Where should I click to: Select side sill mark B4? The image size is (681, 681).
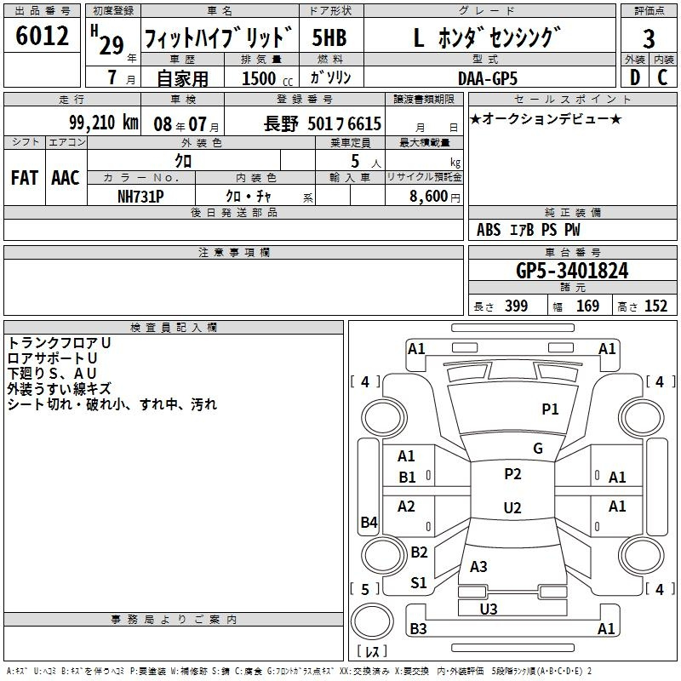369,522
